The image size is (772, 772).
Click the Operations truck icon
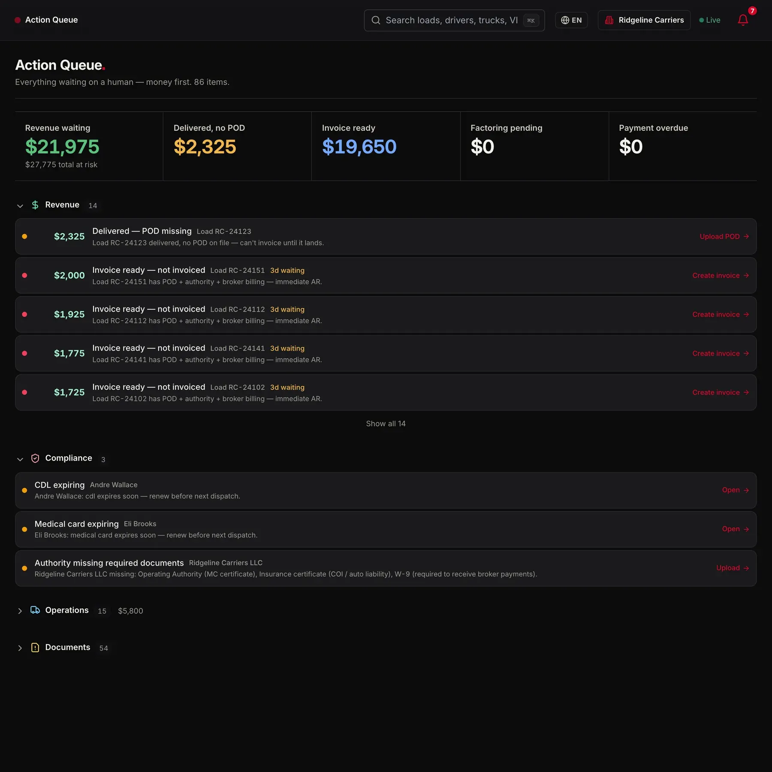pyautogui.click(x=35, y=610)
